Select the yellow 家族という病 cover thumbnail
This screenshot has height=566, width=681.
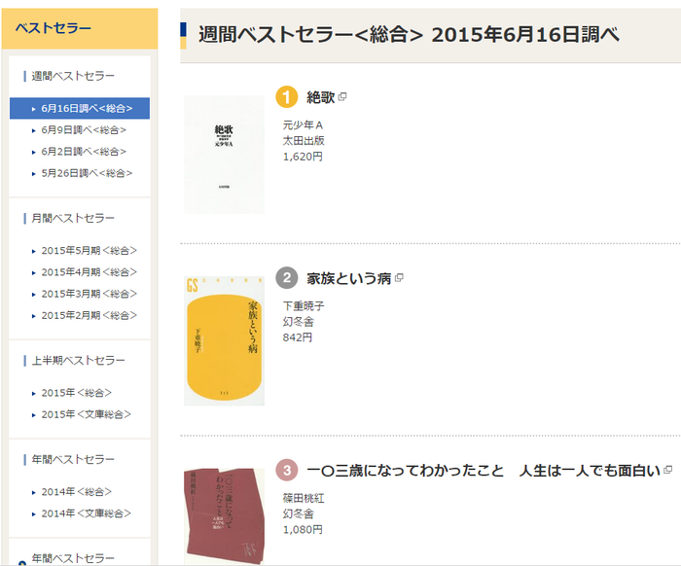click(224, 341)
